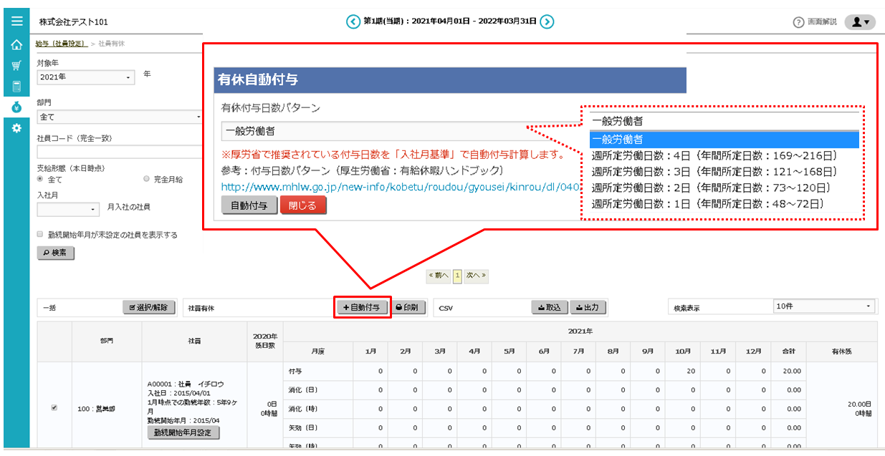Enable 勤続開始年月が未設定の社員を表示する checkbox
Screen dimensions: 885x456
(x=40, y=234)
